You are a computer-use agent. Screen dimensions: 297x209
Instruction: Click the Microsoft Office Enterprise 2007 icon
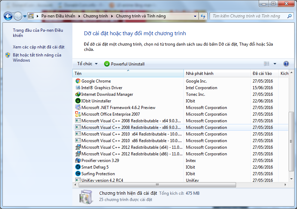coord(78,114)
